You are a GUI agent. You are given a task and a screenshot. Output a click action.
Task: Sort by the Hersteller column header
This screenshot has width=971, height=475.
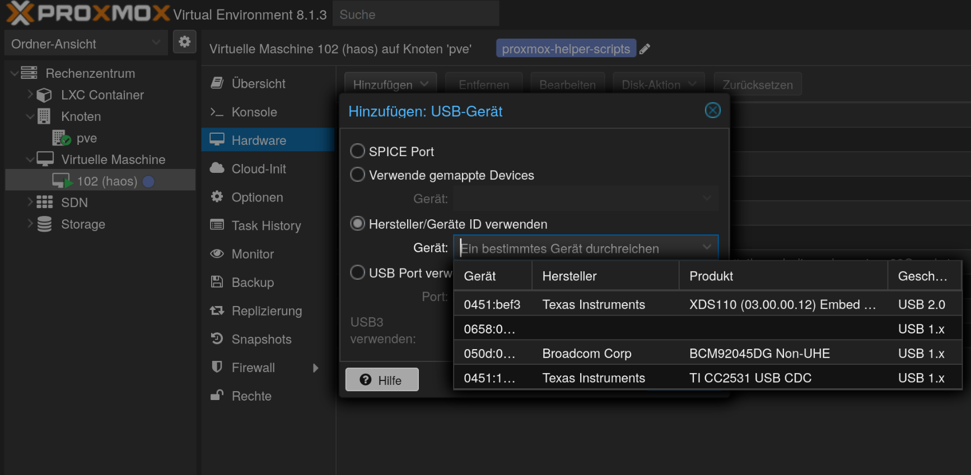[x=605, y=276]
